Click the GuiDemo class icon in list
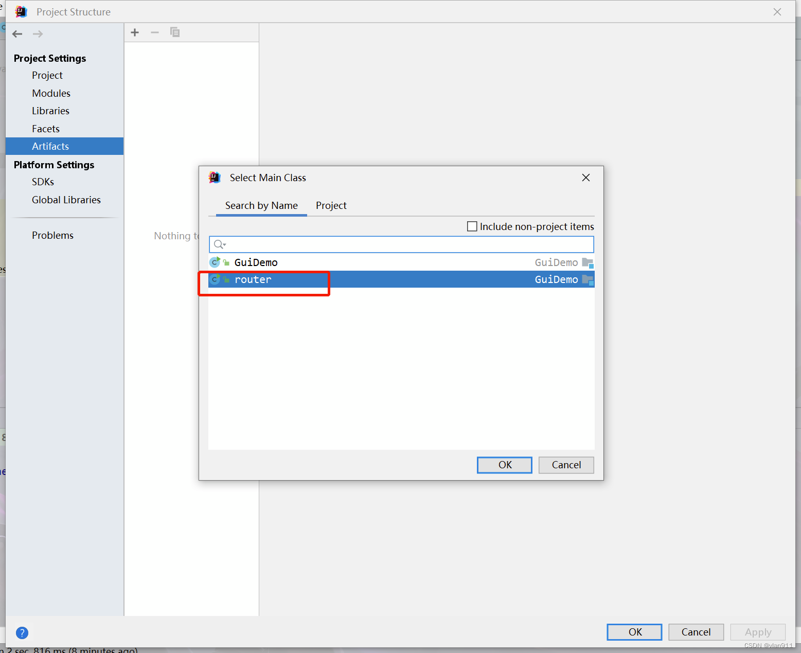This screenshot has width=801, height=653. click(215, 262)
